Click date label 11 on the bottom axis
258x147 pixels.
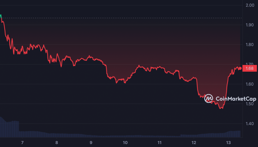click(x=159, y=142)
